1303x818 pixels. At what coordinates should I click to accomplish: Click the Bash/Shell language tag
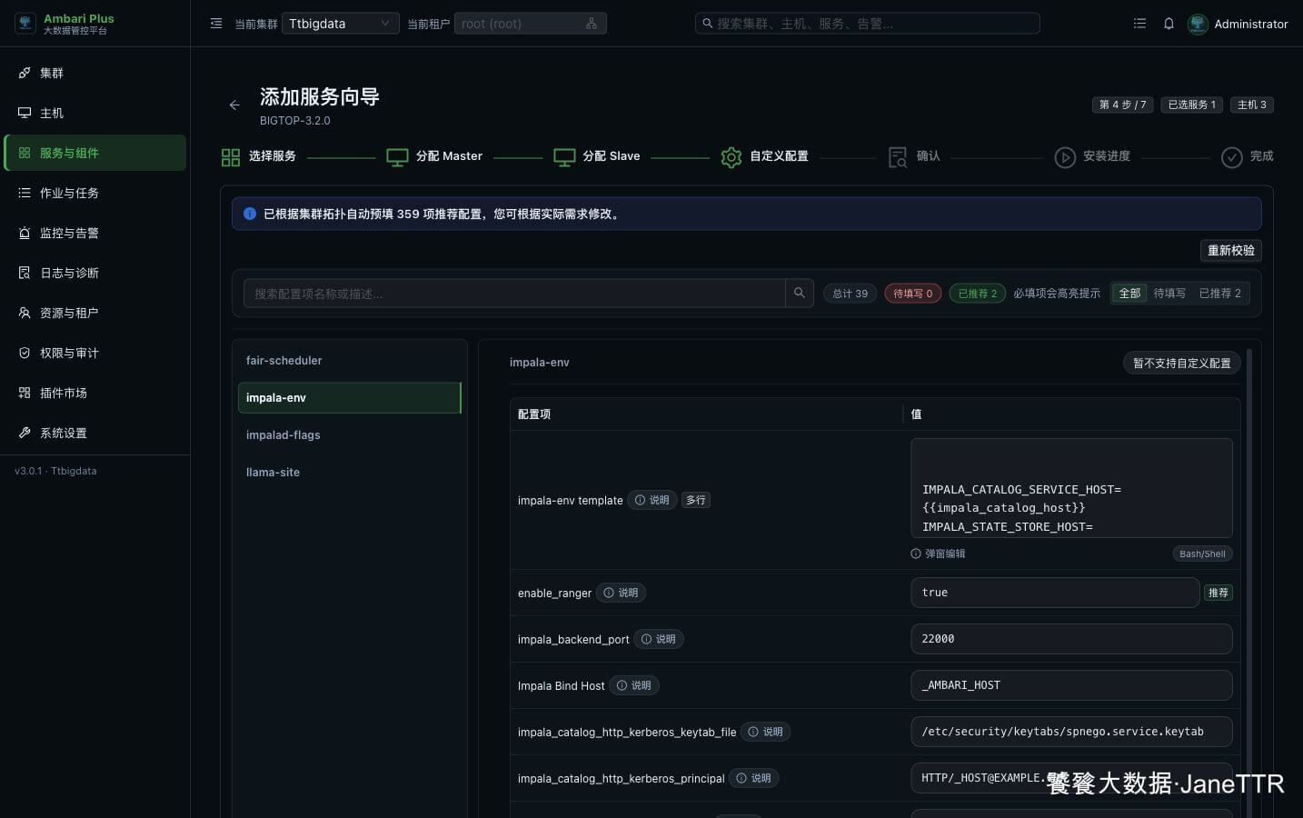pos(1202,554)
